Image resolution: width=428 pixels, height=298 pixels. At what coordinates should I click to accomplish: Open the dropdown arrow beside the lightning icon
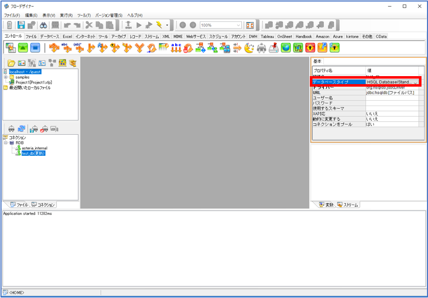(x=167, y=26)
